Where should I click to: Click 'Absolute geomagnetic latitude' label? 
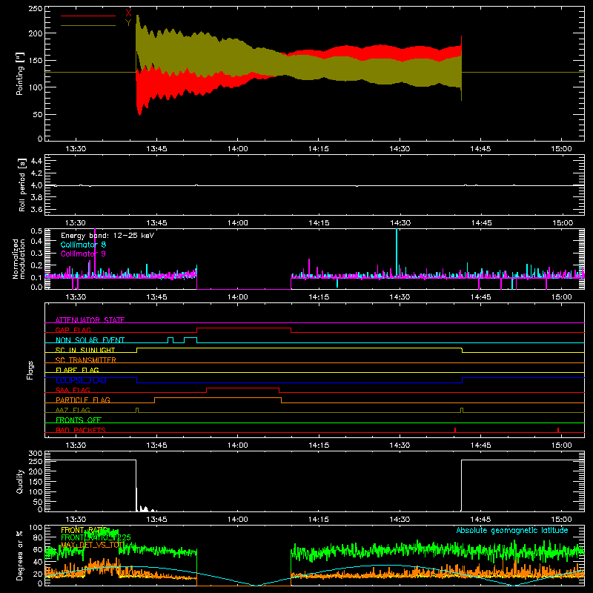[x=512, y=530]
